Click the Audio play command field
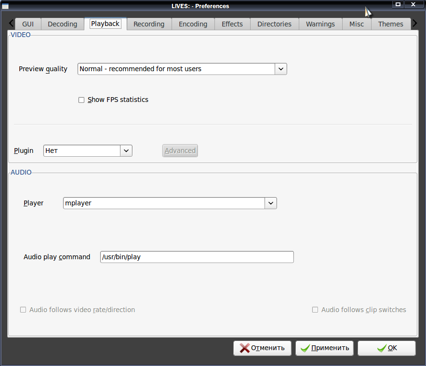 click(x=197, y=257)
